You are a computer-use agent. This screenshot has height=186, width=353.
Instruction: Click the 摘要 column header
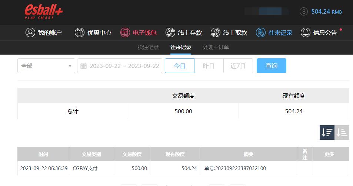[x=248, y=154]
